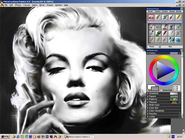Choose the water drop dripping brush

click(171, 33)
